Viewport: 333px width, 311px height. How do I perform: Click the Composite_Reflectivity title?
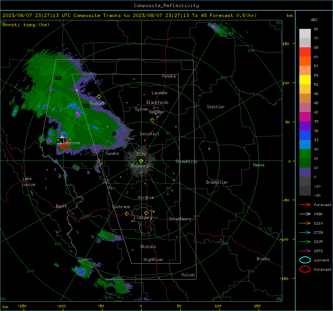166,6
